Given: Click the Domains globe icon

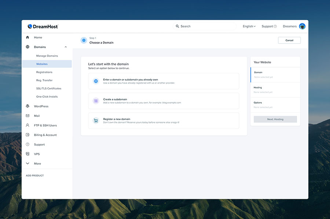Looking at the screenshot, I should (27, 47).
